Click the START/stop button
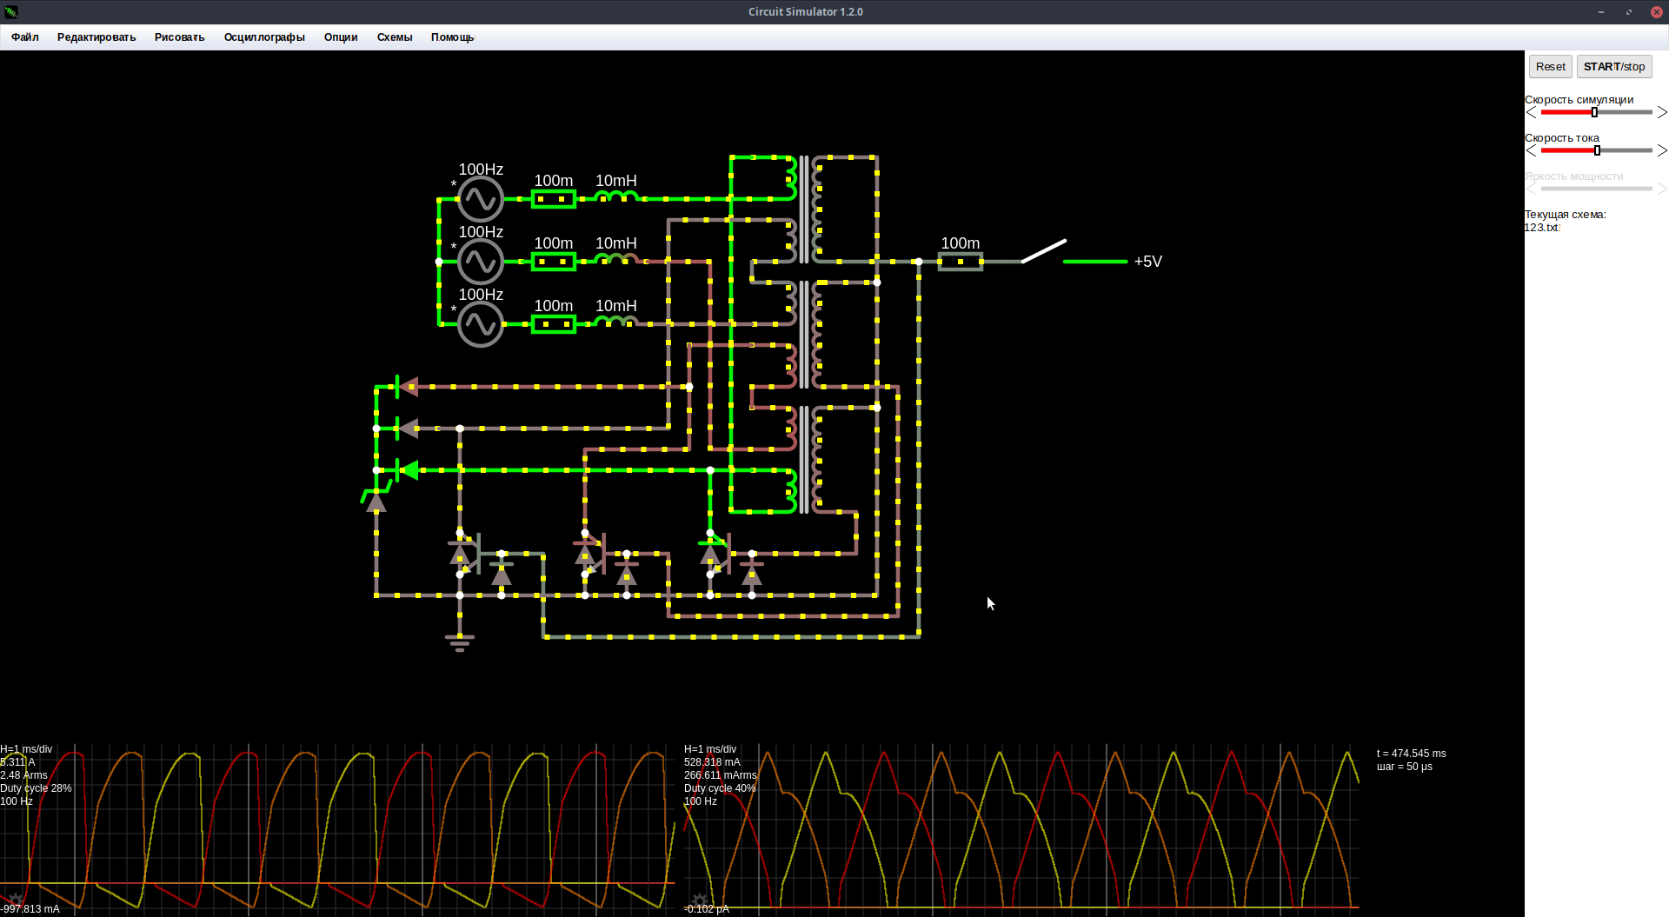1669x917 pixels. pyautogui.click(x=1614, y=67)
